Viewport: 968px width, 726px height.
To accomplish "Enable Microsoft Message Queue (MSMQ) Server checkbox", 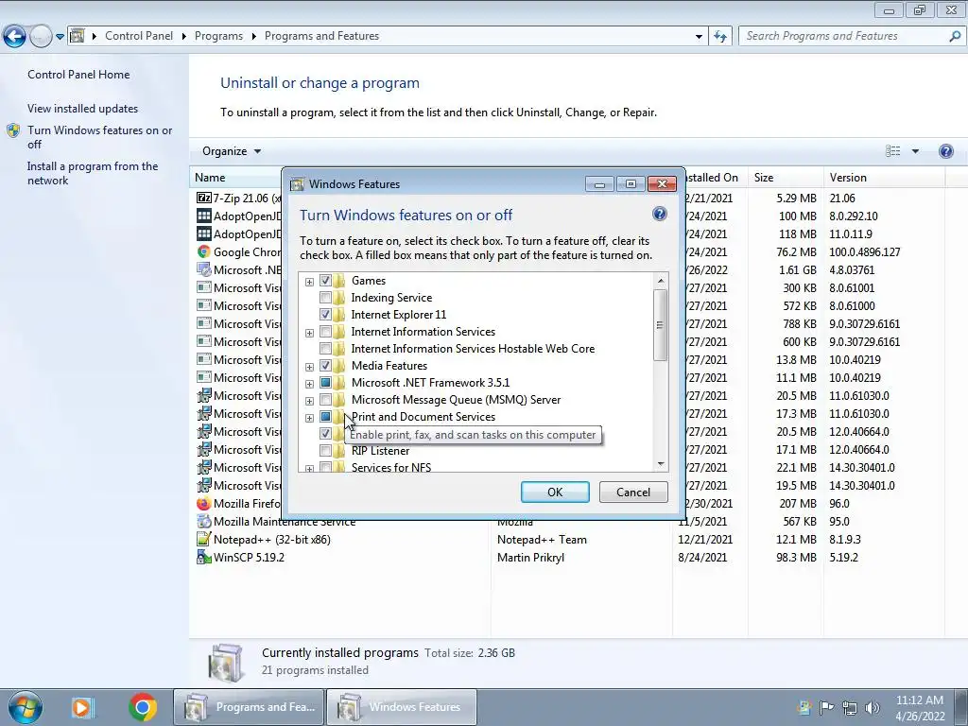I will click(x=325, y=400).
